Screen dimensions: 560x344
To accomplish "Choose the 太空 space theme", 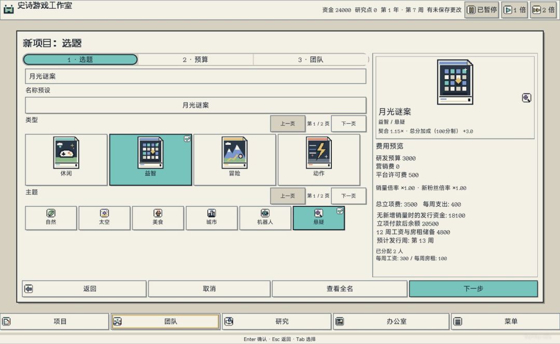I will coord(104,218).
